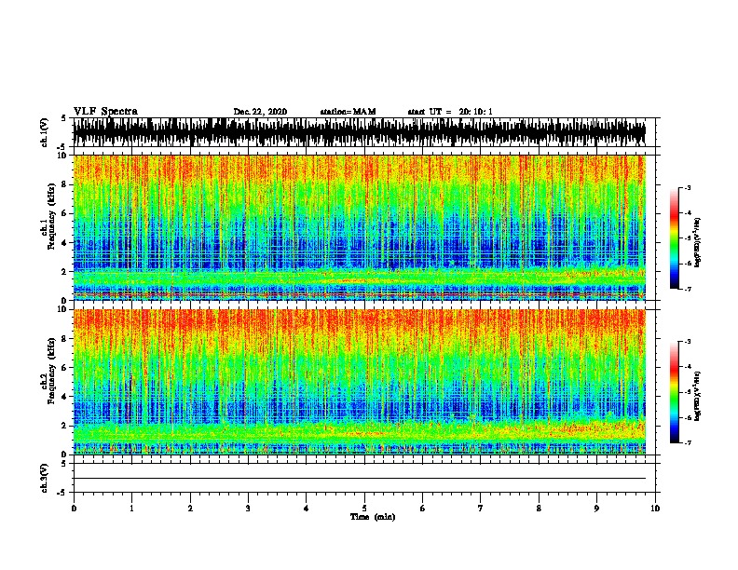Click the ch.2 color scale log(PSD) units label

pyautogui.click(x=698, y=396)
